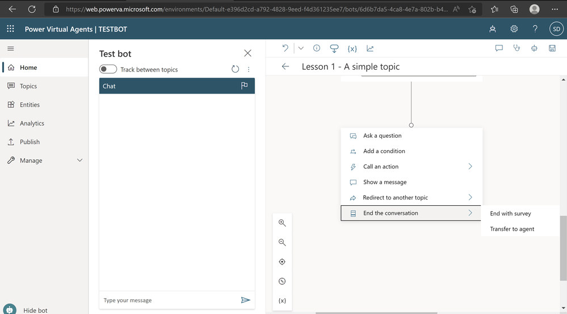Open the undo dropdown arrow
The image size is (567, 314).
[x=301, y=48]
